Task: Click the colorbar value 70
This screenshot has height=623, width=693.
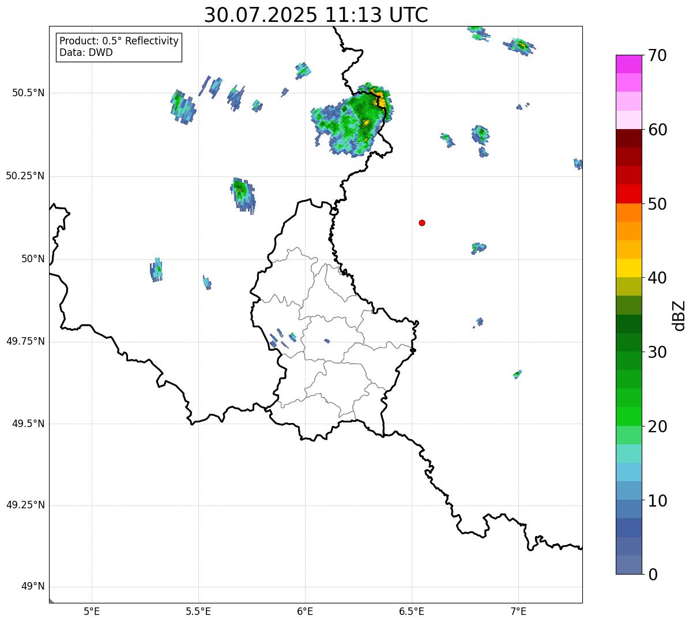Action: coord(657,56)
